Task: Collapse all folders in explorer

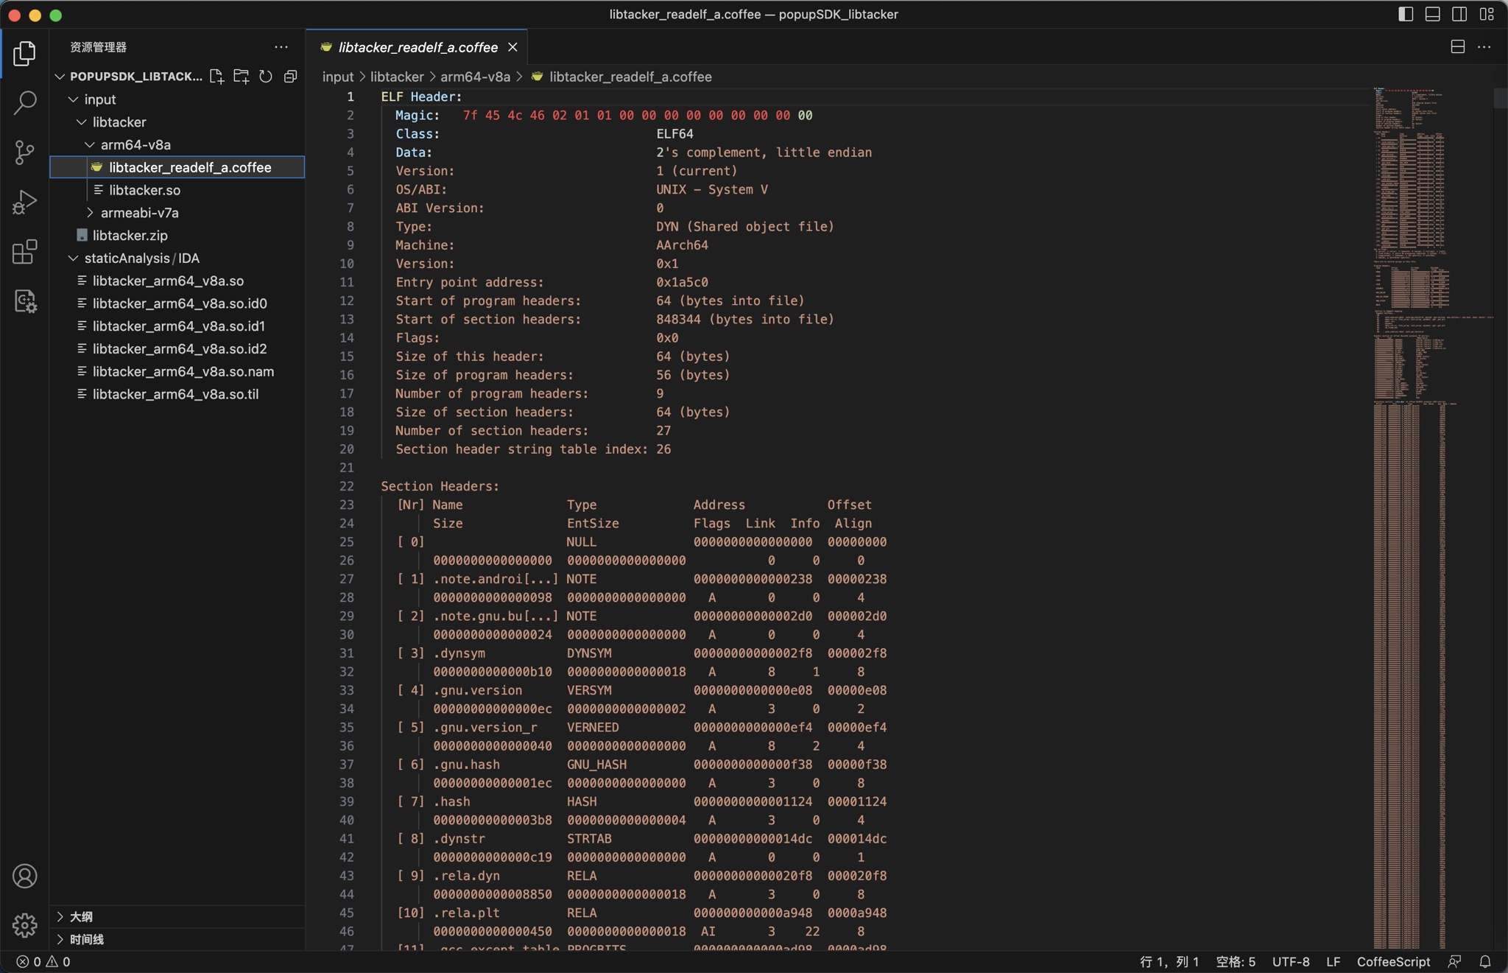Action: (290, 76)
